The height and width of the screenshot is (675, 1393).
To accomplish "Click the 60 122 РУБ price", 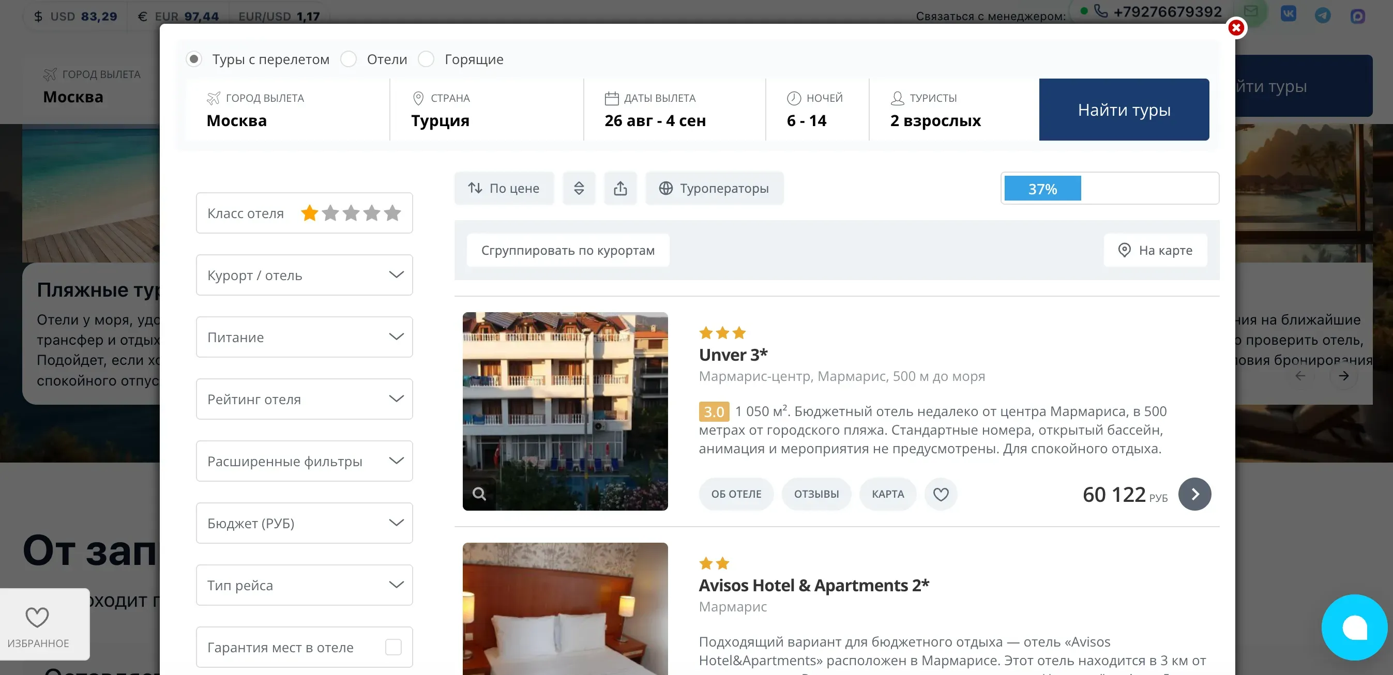I will [x=1125, y=495].
